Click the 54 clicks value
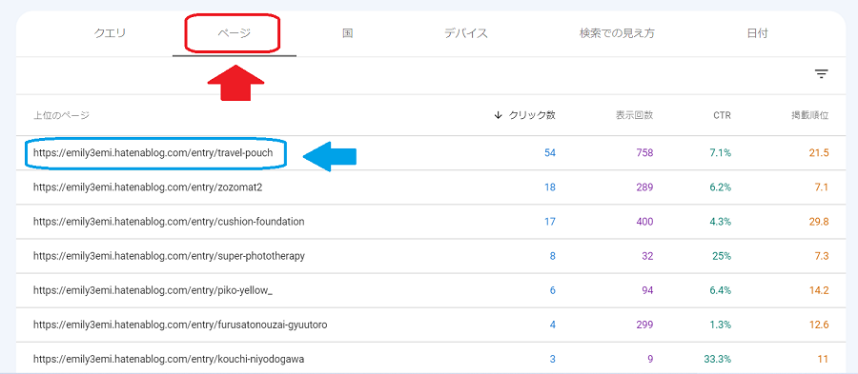858x374 pixels. pos(550,153)
